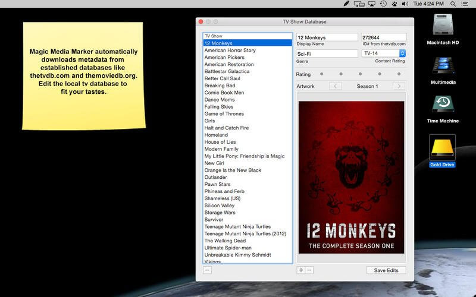
Task: Delete selected show using list minus button
Action: tap(207, 270)
